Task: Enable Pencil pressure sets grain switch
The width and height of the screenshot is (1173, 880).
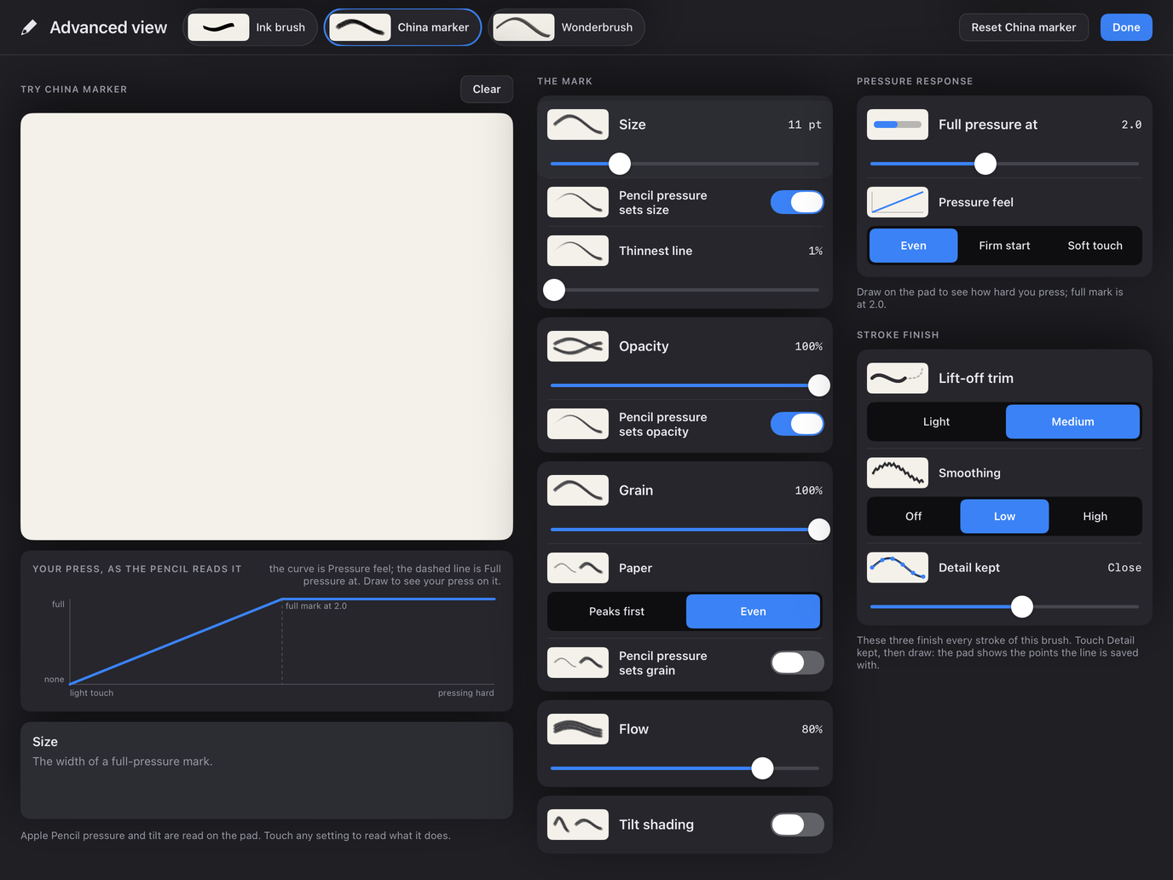Action: 797,663
